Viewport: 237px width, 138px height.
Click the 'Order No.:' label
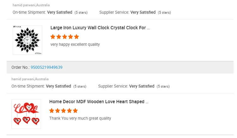point(21,67)
